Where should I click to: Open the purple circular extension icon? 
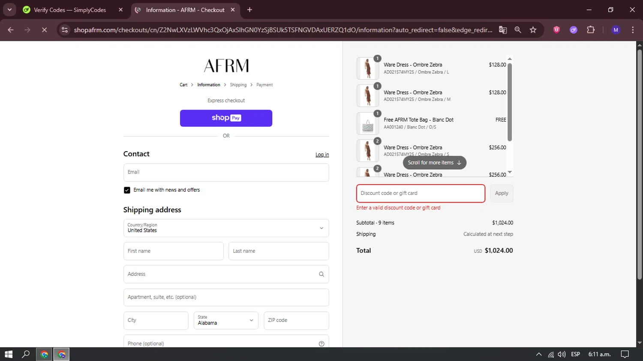click(574, 30)
